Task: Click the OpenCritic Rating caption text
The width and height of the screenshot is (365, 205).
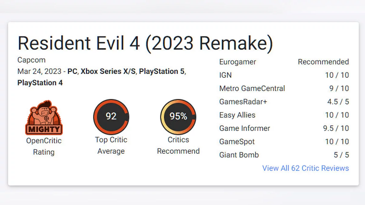Action: 43,146
